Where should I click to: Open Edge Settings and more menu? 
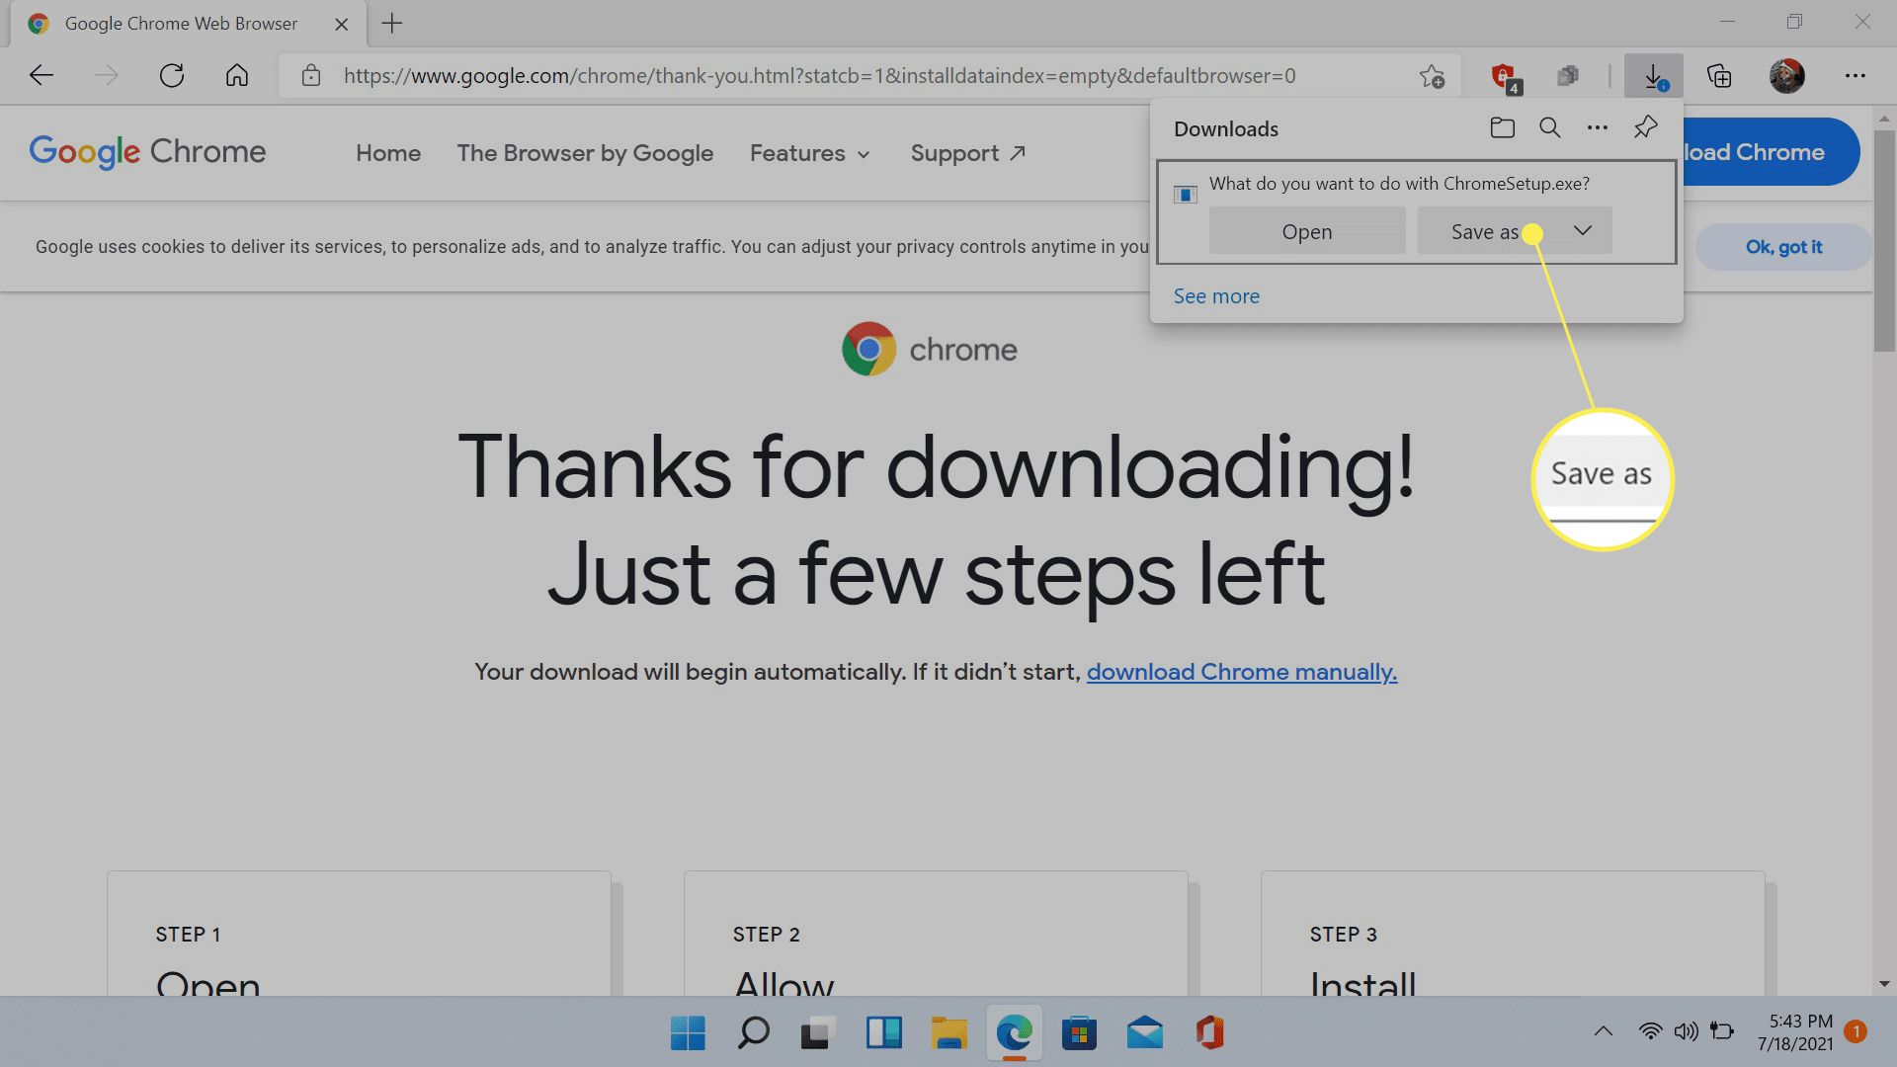coord(1856,75)
